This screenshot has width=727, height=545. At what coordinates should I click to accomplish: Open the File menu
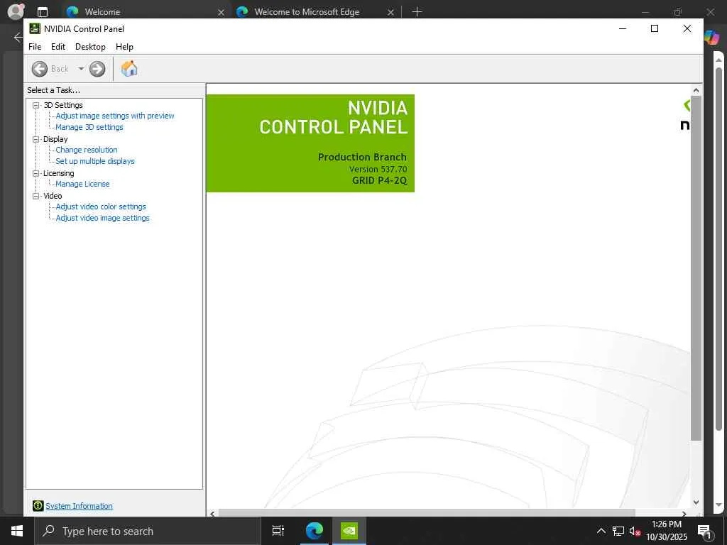pos(35,47)
